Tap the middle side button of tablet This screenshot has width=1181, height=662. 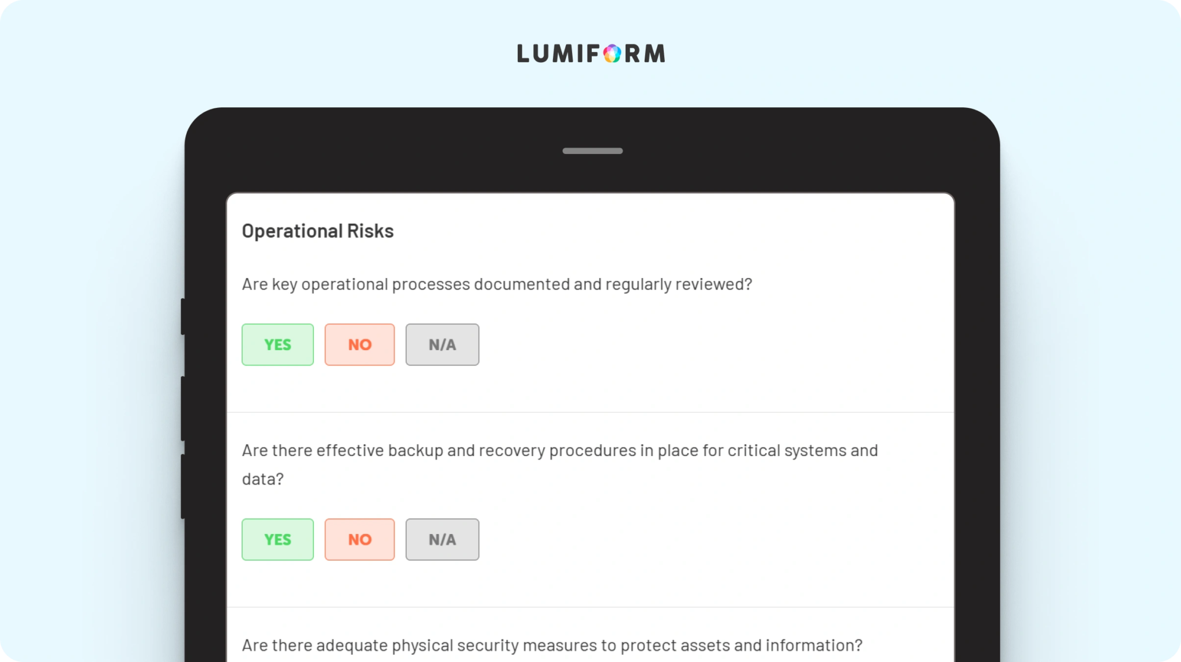click(183, 408)
